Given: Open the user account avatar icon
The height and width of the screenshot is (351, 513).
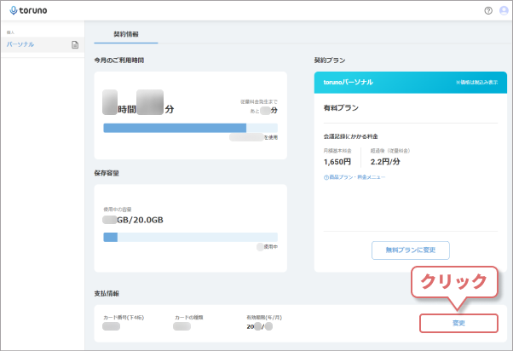Looking at the screenshot, I should click(504, 11).
